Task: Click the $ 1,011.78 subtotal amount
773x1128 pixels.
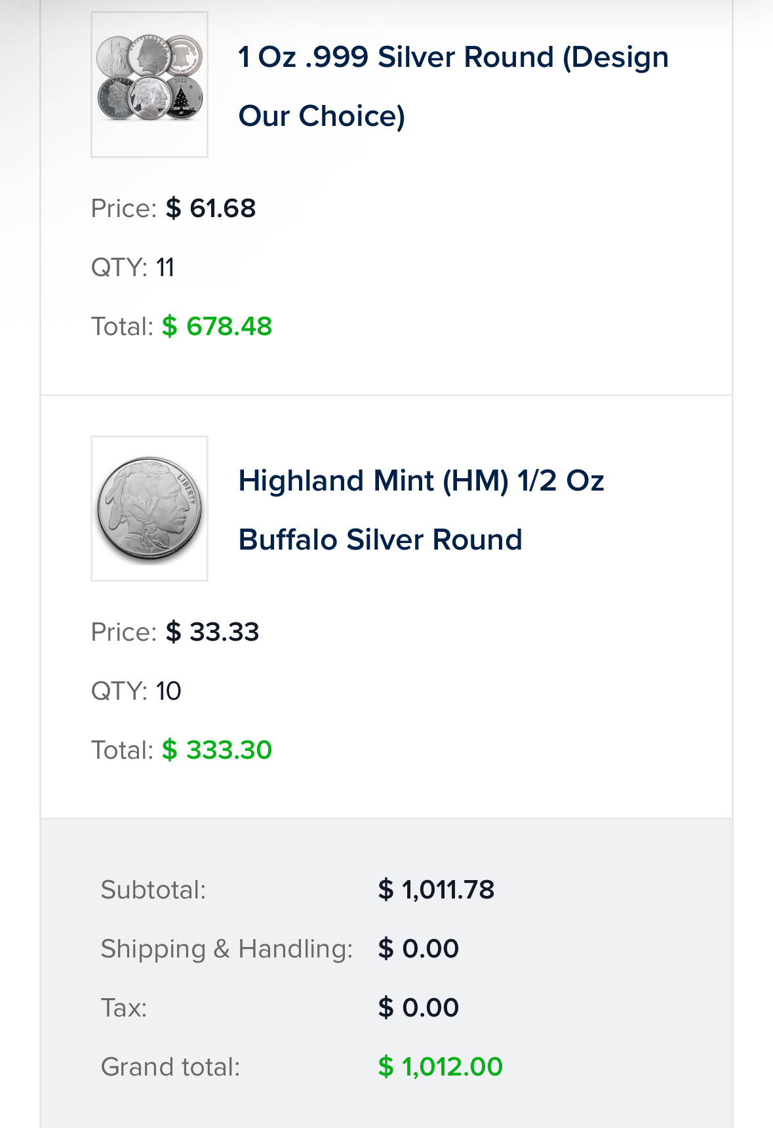Action: [x=436, y=890]
